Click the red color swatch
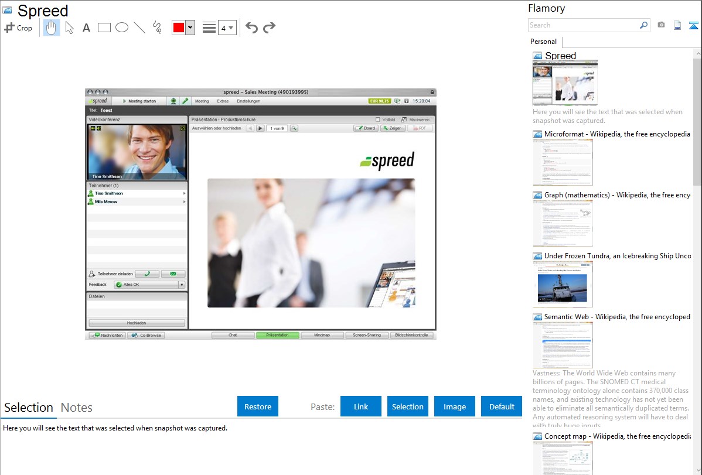The width and height of the screenshot is (702, 475). pyautogui.click(x=179, y=28)
